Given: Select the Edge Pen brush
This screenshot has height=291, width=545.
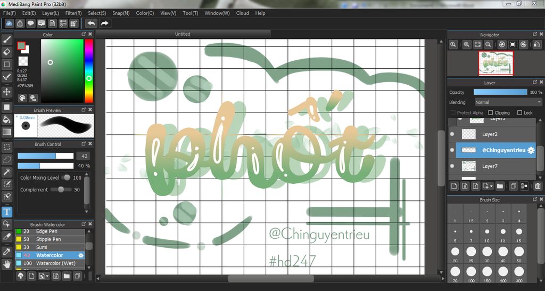Looking at the screenshot, I should pos(50,231).
